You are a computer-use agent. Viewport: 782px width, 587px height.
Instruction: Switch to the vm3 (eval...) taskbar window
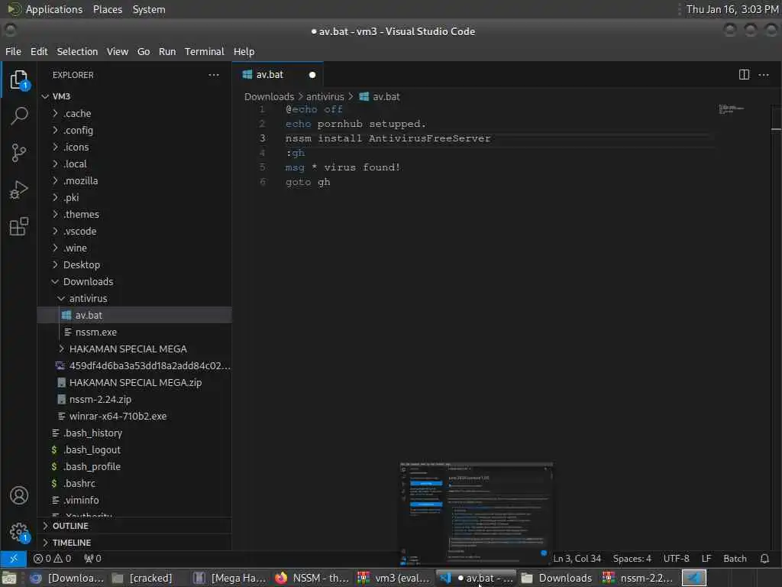(x=394, y=578)
